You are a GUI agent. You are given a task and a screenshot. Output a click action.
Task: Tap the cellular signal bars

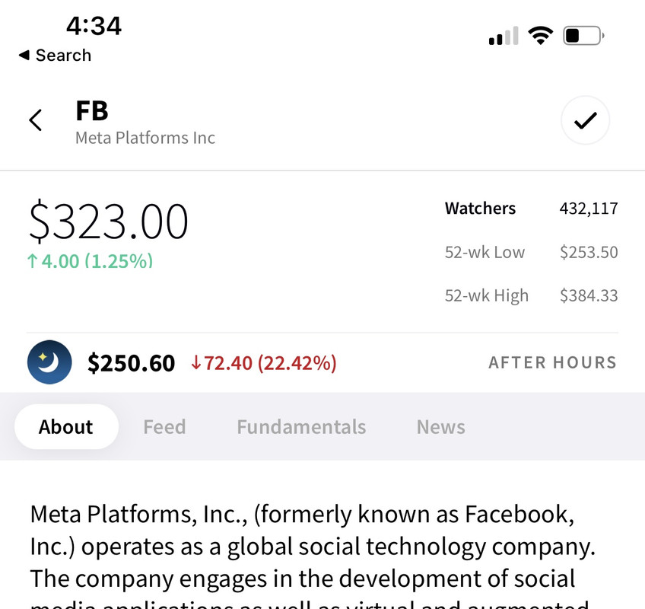[x=503, y=36]
